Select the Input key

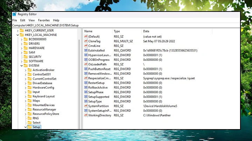pos(36,92)
